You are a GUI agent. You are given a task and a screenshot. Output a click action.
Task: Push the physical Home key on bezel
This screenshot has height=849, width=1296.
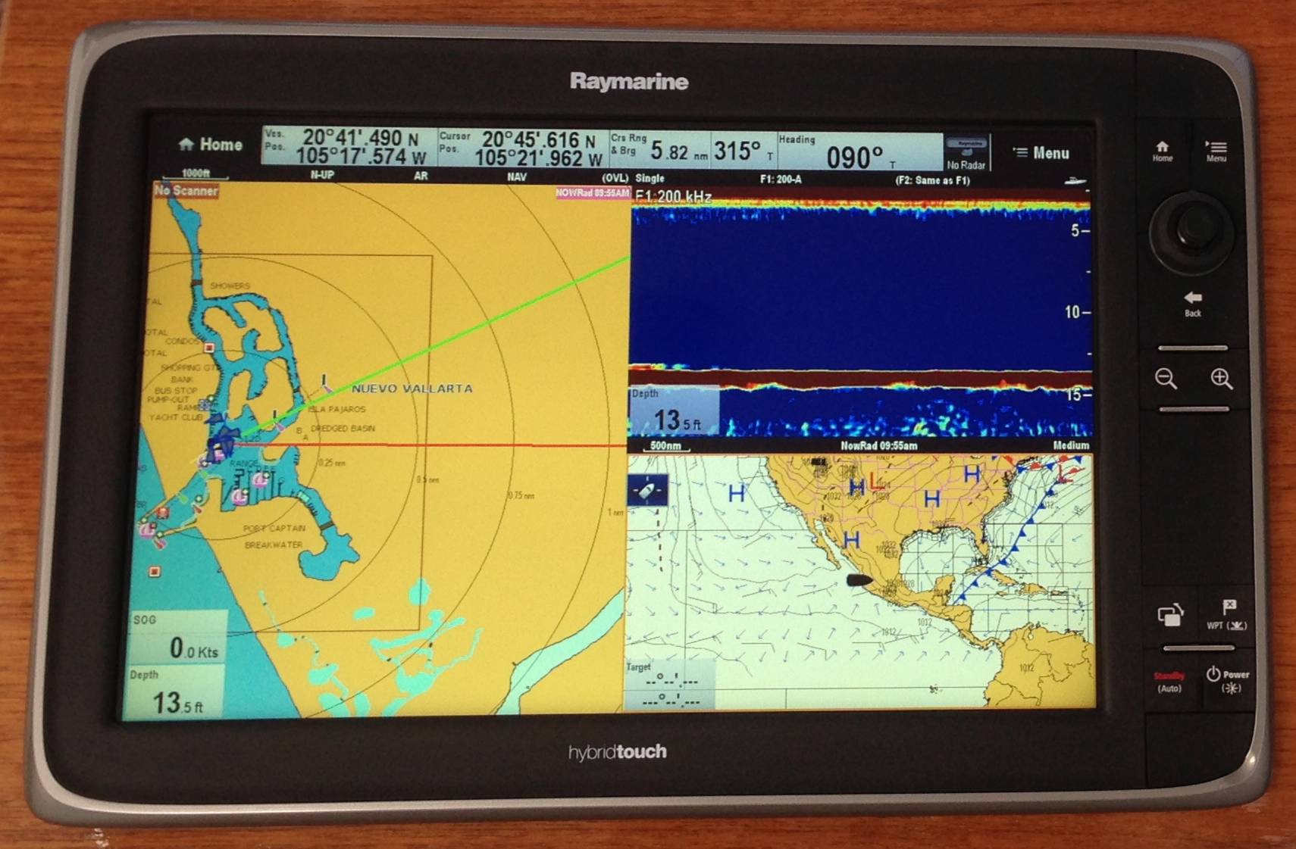(1163, 151)
